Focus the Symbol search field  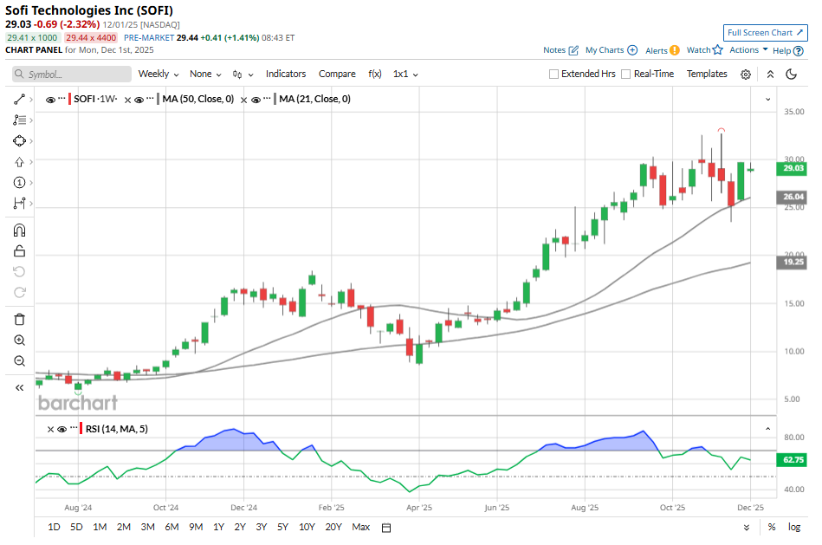pyautogui.click(x=72, y=74)
